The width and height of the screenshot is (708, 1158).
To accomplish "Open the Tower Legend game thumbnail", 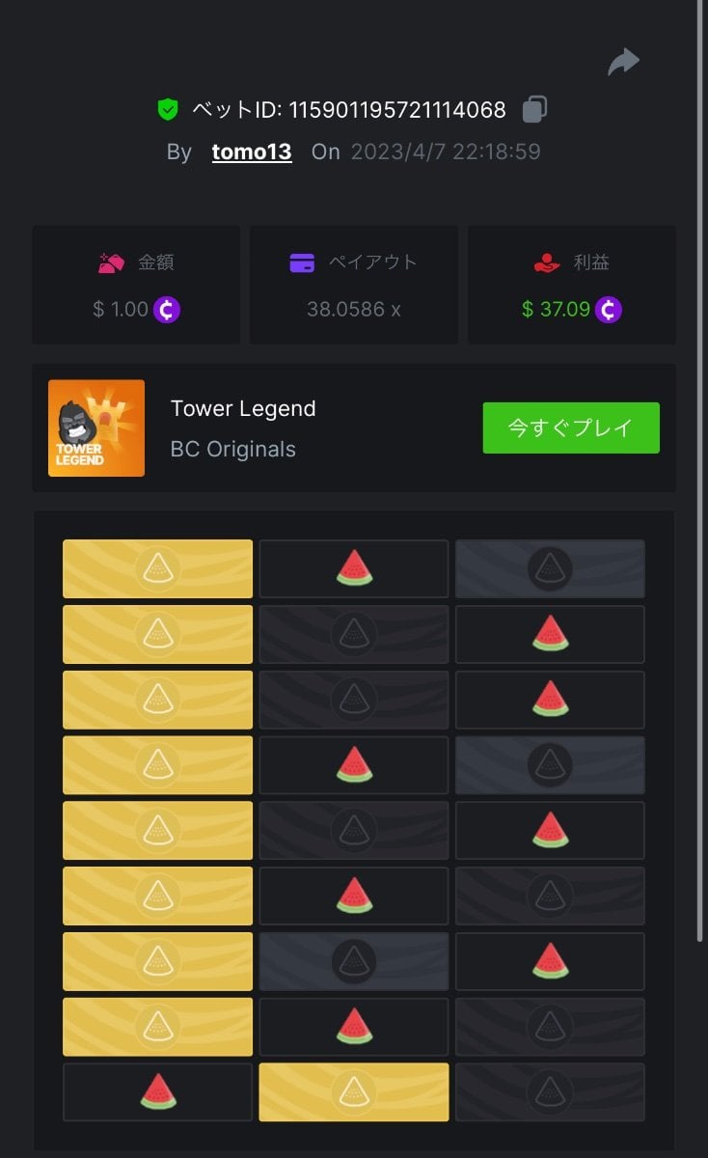I will coord(96,427).
